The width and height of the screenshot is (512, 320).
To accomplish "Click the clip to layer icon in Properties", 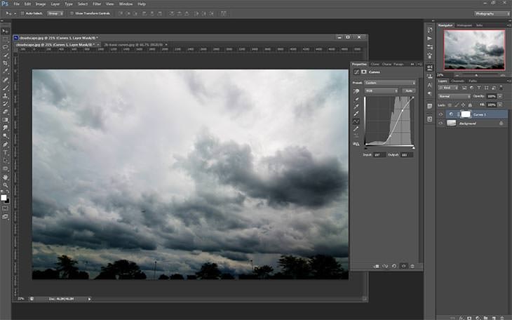I will coord(377,267).
